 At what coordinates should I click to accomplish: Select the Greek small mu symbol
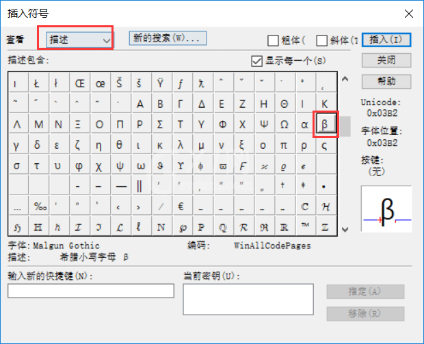202,145
